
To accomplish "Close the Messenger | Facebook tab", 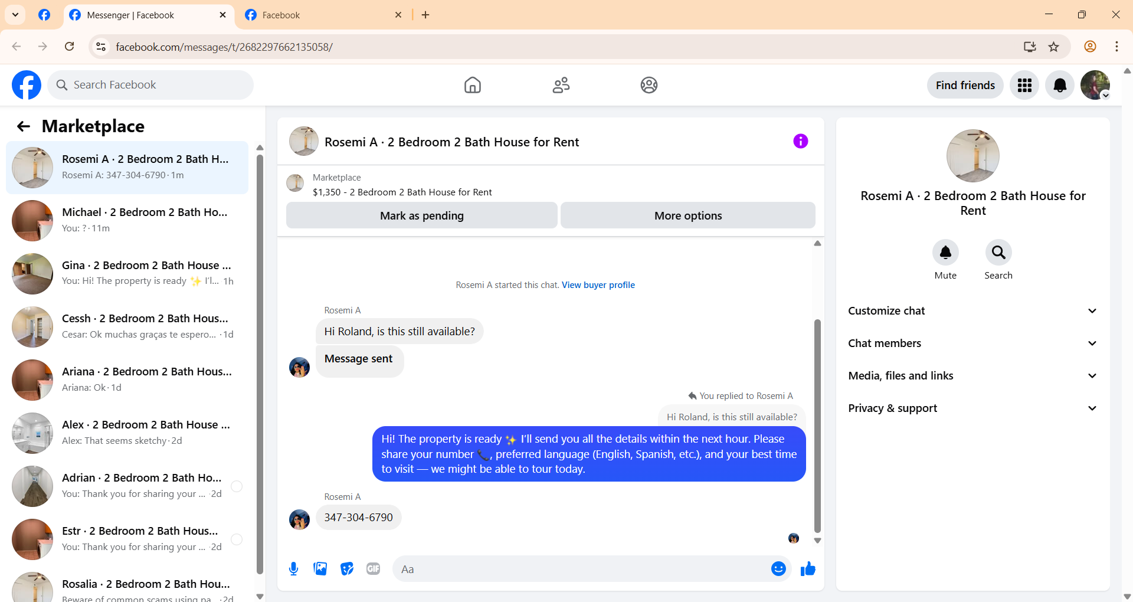I will (x=222, y=15).
